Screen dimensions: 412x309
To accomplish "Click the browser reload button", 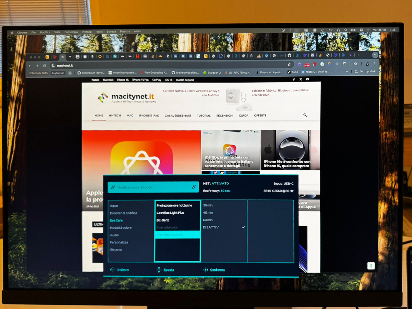I will [x=44, y=66].
